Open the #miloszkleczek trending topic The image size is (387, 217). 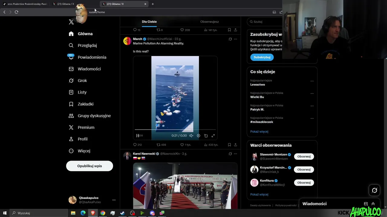(262, 122)
